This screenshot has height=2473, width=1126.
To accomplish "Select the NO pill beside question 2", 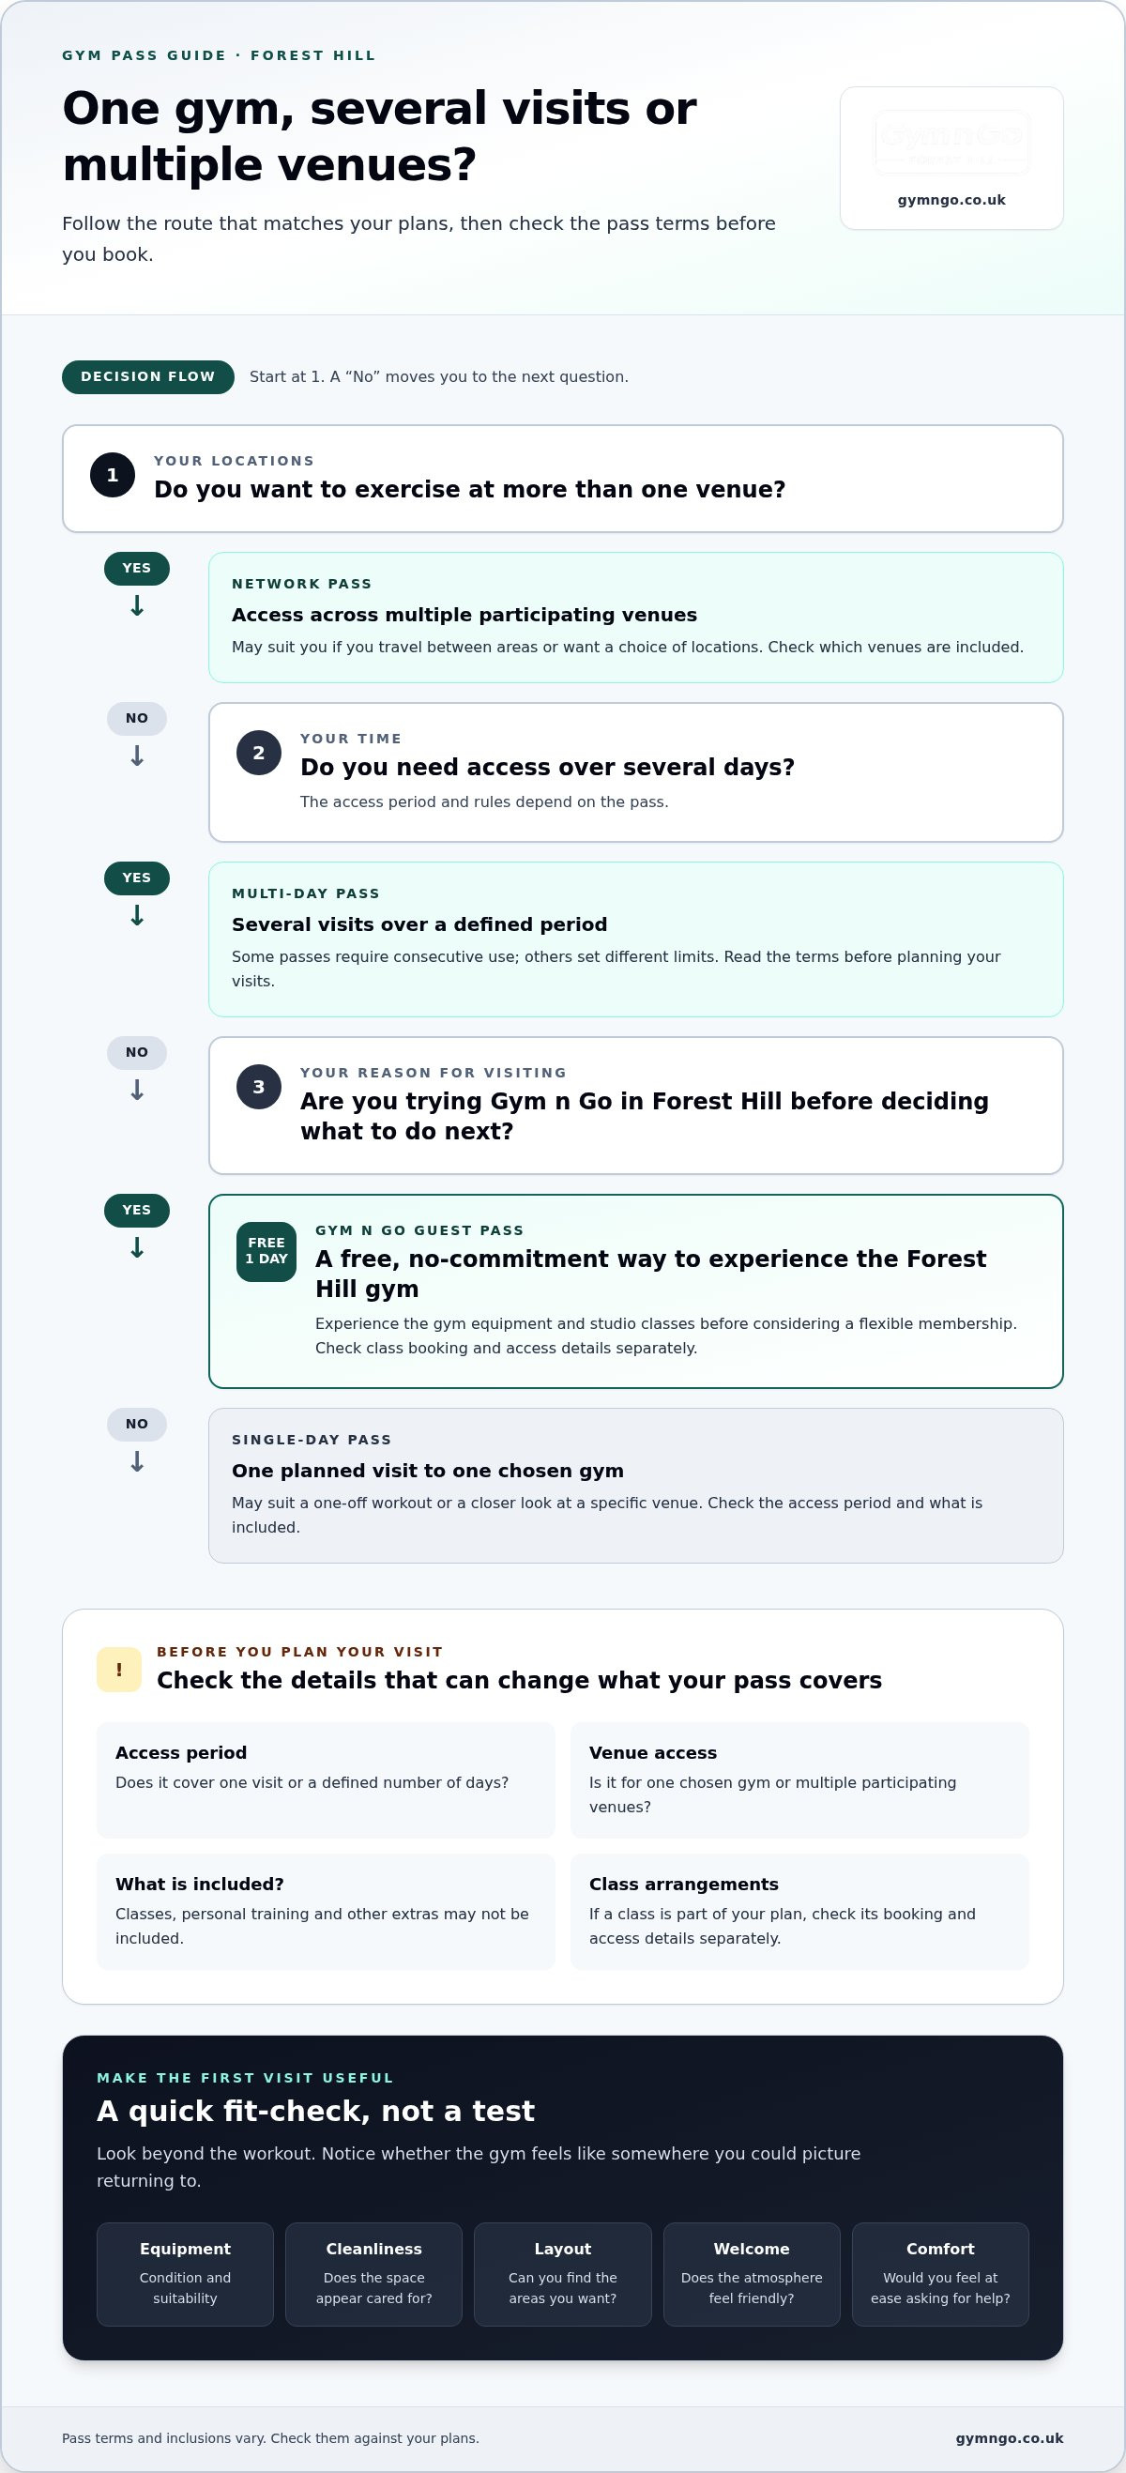I will (x=136, y=718).
